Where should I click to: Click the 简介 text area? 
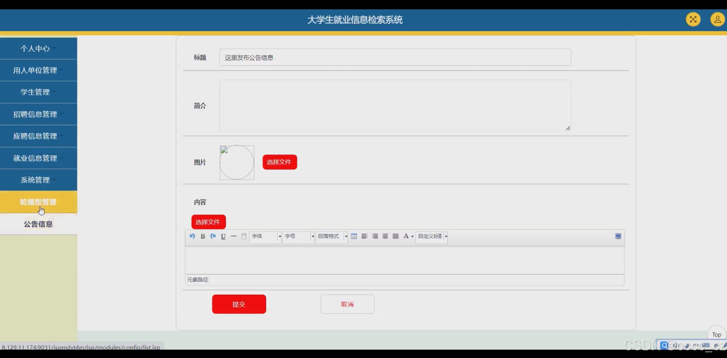coord(395,106)
